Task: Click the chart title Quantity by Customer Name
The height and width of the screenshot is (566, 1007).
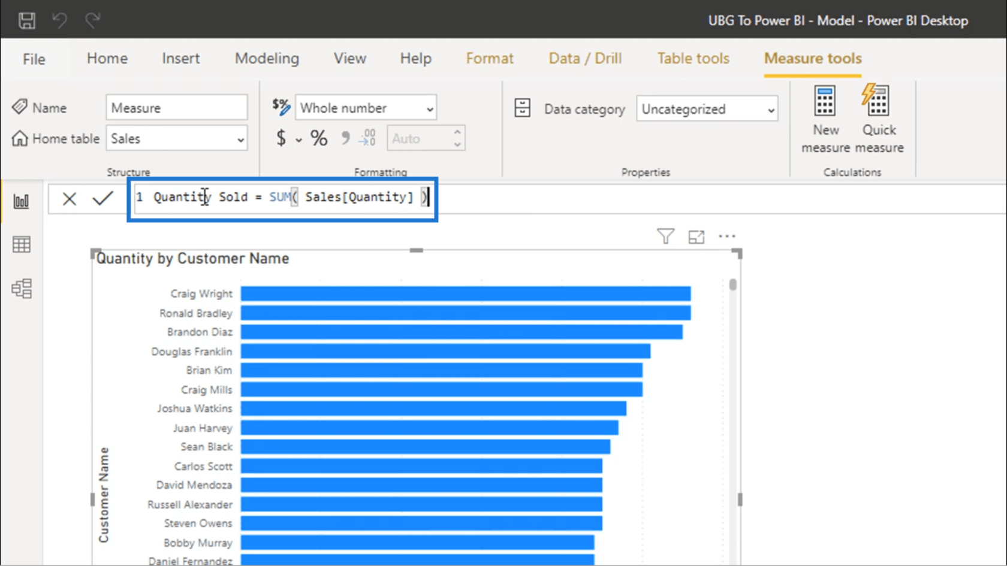Action: 192,258
